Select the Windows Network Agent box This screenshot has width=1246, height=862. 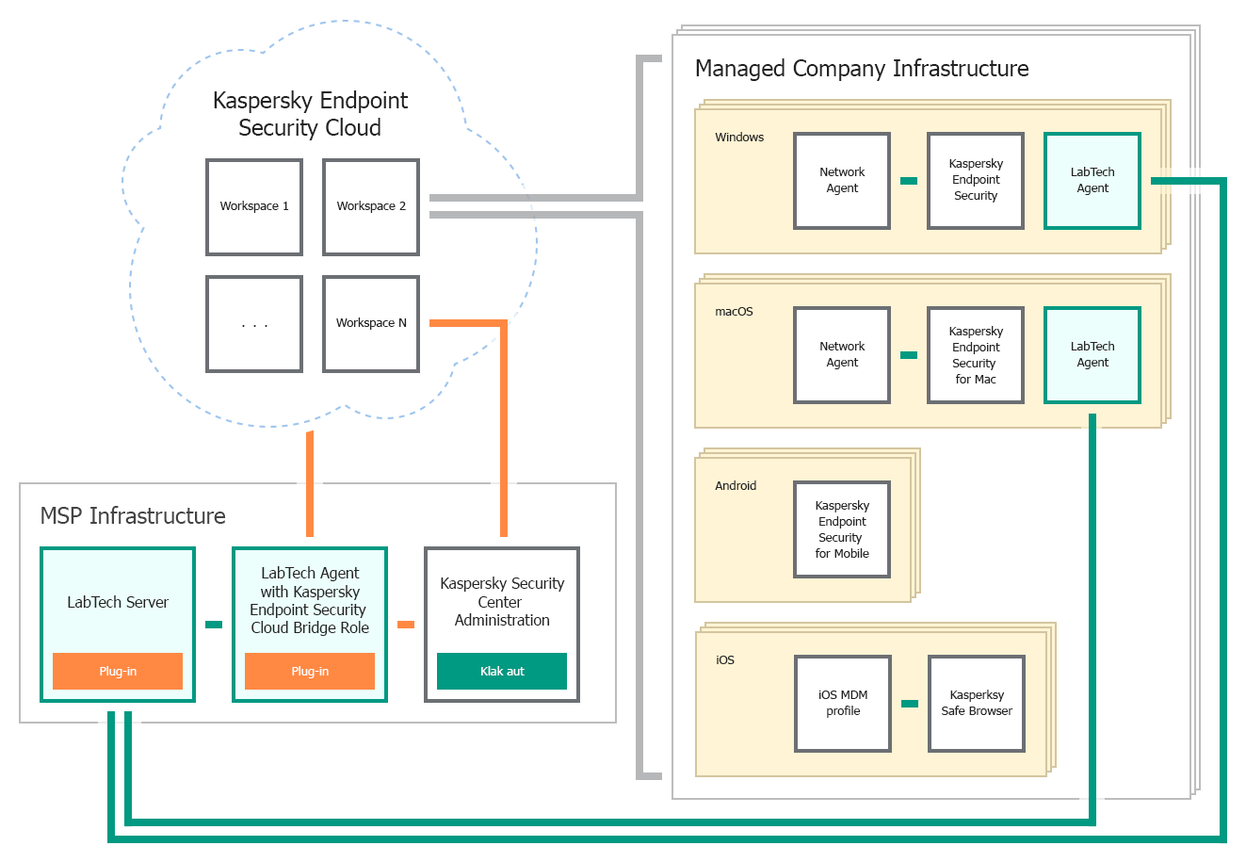point(842,181)
